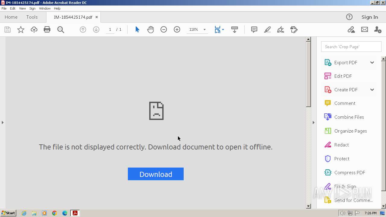Open Help question mark icon
Viewport: 386px width, 217px height.
(349, 17)
